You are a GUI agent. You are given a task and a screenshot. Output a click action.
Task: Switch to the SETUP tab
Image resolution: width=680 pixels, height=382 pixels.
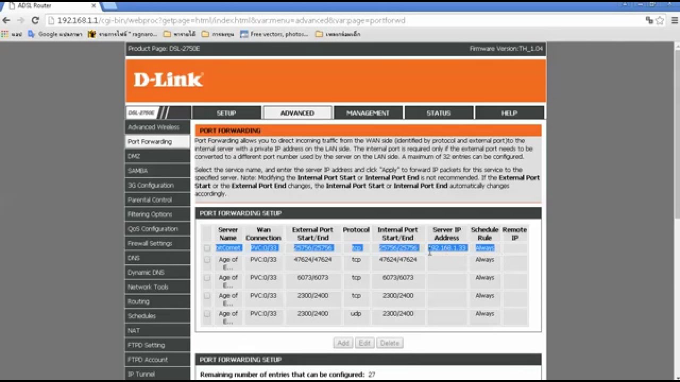point(226,112)
